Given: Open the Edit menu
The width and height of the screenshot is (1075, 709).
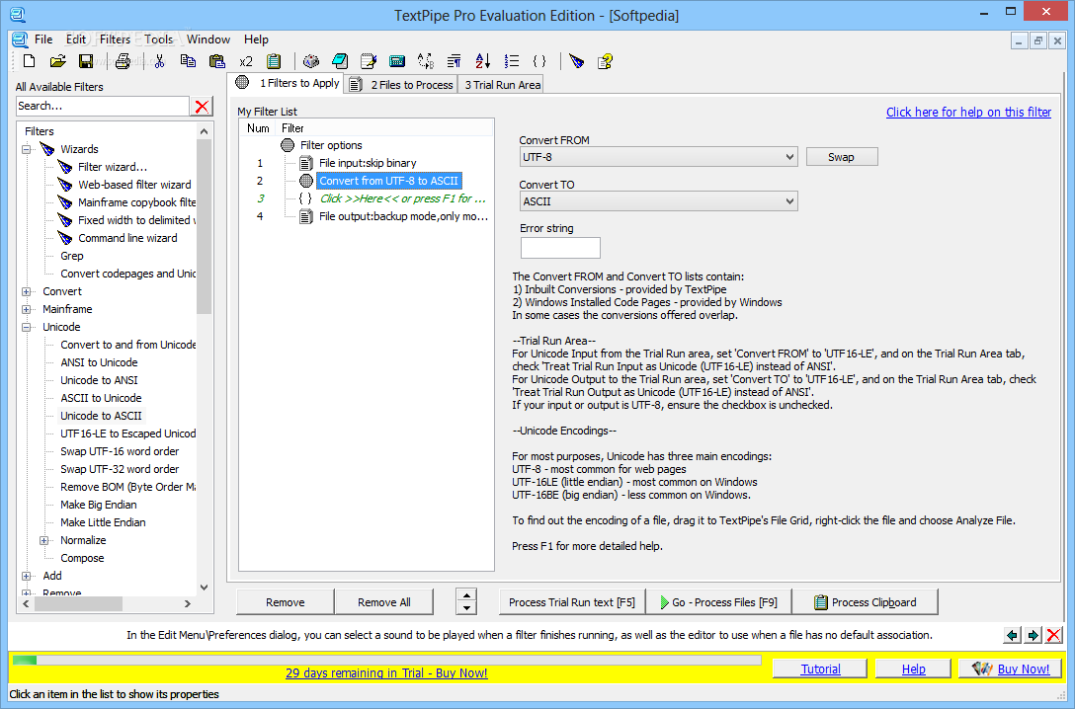Looking at the screenshot, I should point(76,39).
